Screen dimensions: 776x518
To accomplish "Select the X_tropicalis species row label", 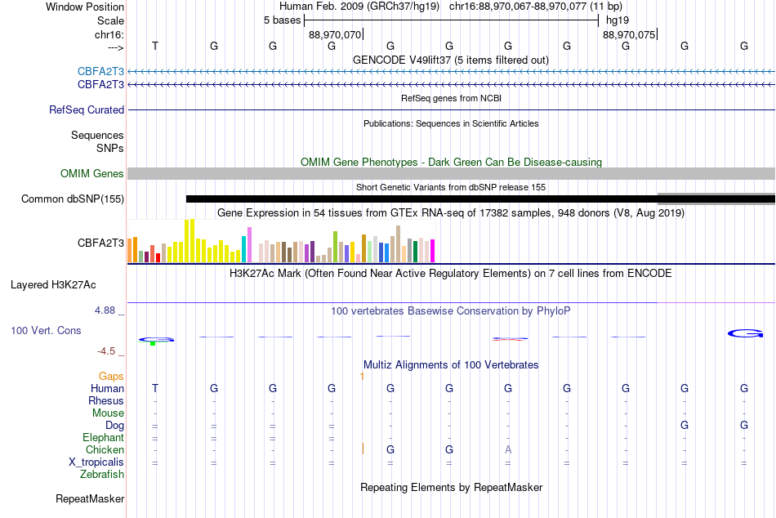I will [x=96, y=462].
